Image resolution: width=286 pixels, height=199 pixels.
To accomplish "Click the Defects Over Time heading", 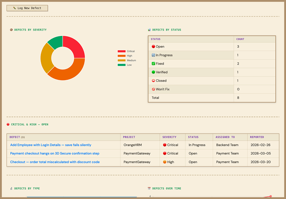I will (167, 188).
